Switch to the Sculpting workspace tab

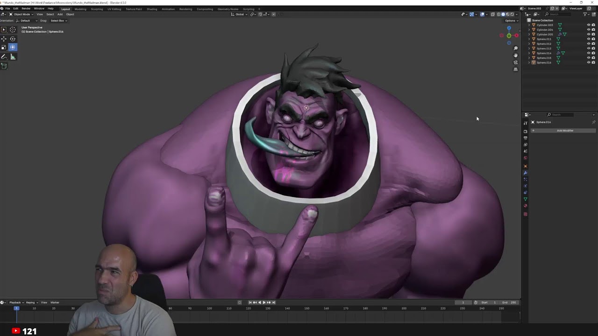point(97,9)
